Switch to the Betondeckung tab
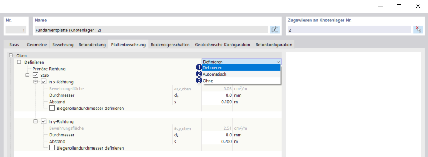Image resolution: width=428 pixels, height=157 pixels. (92, 45)
